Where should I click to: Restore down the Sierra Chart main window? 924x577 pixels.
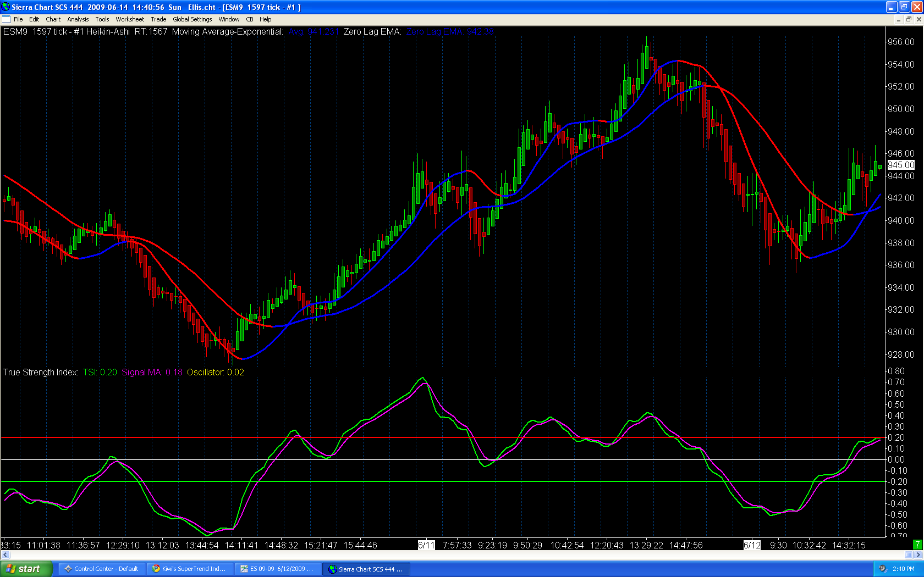click(904, 7)
